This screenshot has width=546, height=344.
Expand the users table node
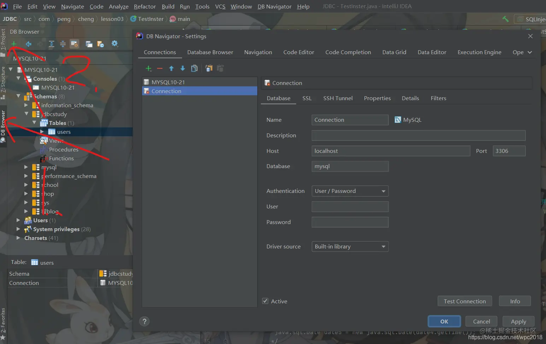tap(42, 132)
